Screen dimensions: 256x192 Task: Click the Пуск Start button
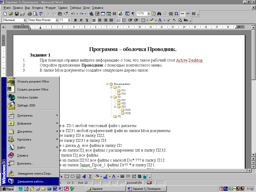point(7,189)
